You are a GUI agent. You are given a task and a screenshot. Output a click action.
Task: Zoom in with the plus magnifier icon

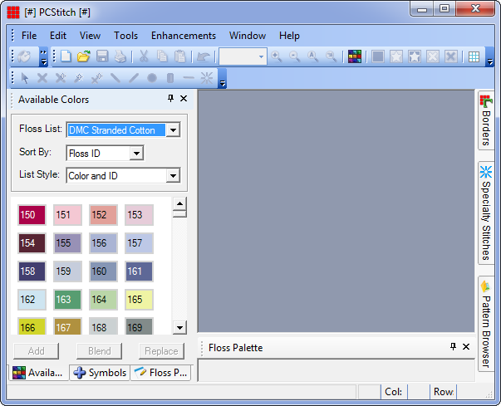(x=277, y=56)
